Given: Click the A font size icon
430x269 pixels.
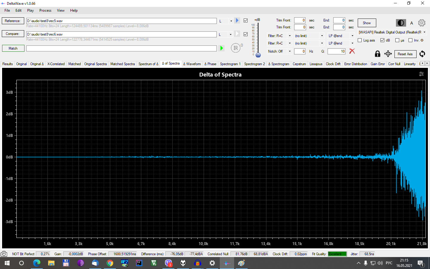Looking at the screenshot, I should [x=411, y=23].
